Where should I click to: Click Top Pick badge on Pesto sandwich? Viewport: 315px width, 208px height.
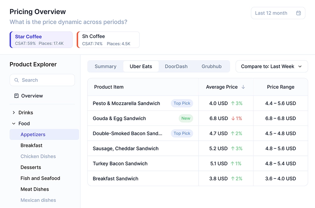[182, 103]
